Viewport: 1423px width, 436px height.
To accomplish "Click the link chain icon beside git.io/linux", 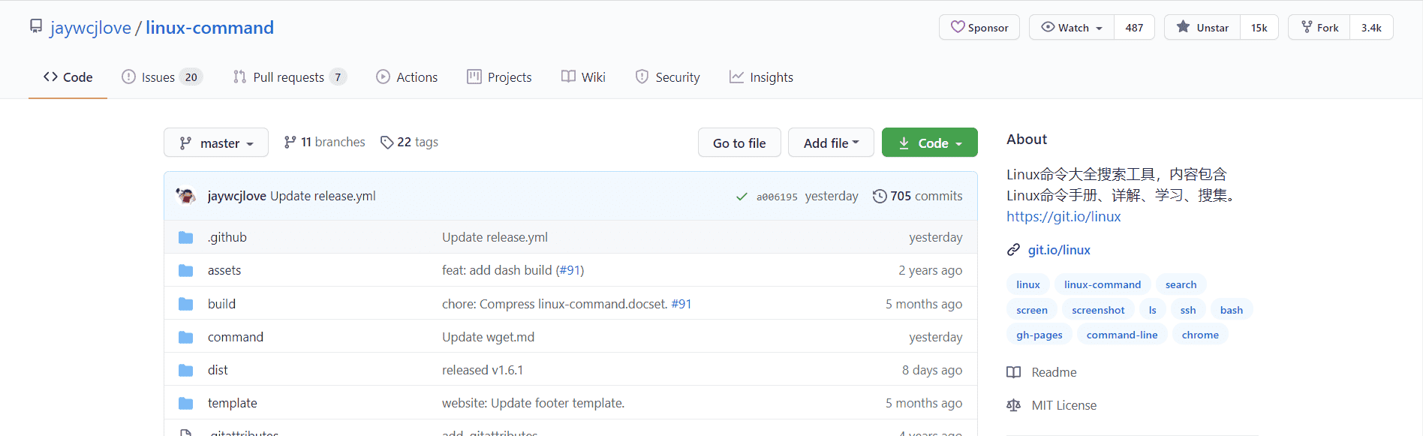I will [1013, 250].
